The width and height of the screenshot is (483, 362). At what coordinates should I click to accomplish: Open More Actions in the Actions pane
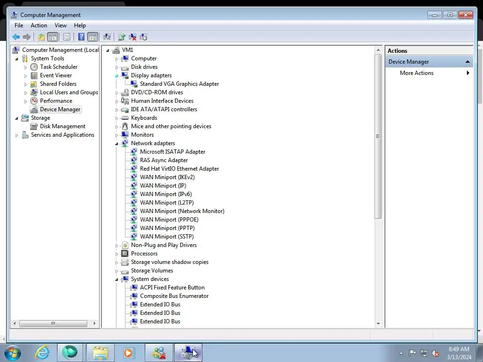[x=416, y=73]
